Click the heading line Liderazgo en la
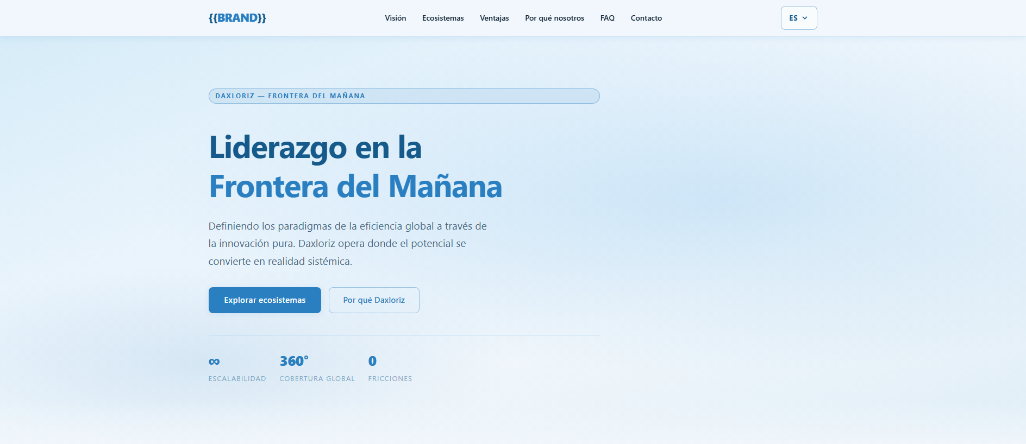Screen dimensions: 1026x444 [x=315, y=148]
